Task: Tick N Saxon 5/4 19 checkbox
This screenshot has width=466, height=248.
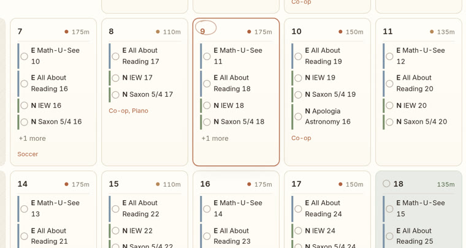Action: pyautogui.click(x=298, y=95)
